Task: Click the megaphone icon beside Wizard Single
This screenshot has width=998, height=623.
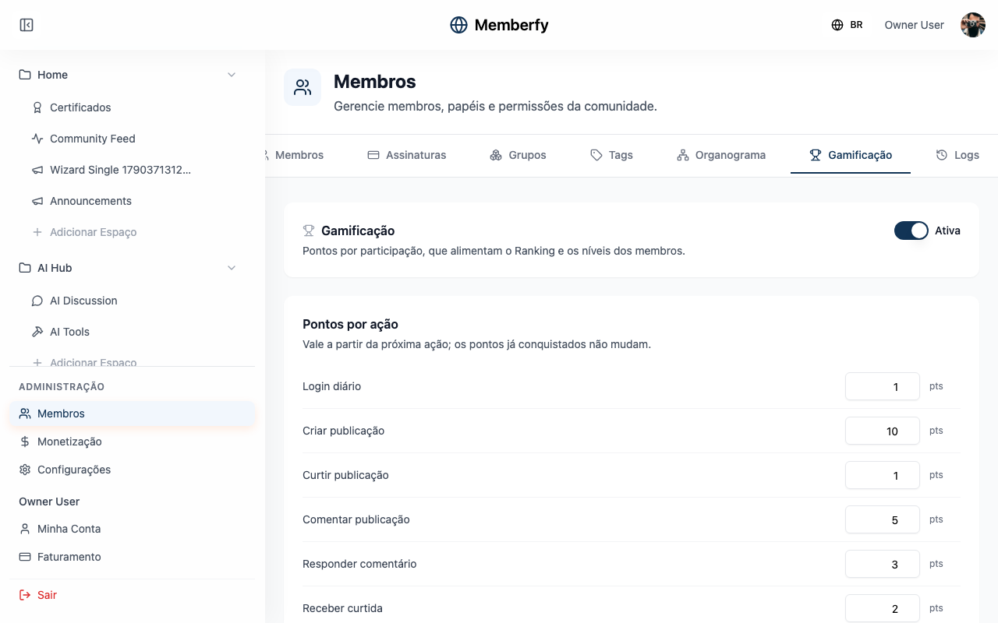Action: click(37, 170)
